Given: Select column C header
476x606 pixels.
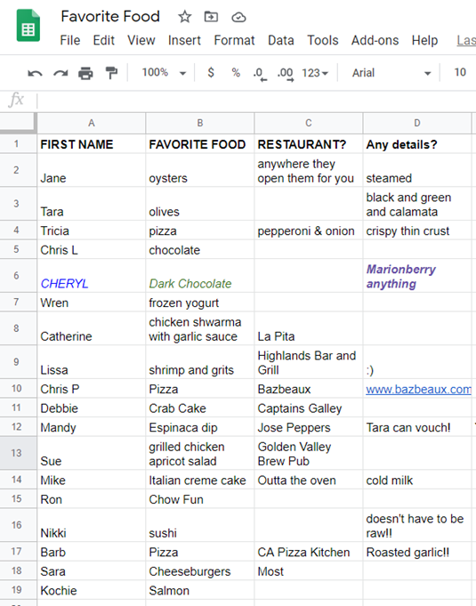Looking at the screenshot, I should pos(309,124).
